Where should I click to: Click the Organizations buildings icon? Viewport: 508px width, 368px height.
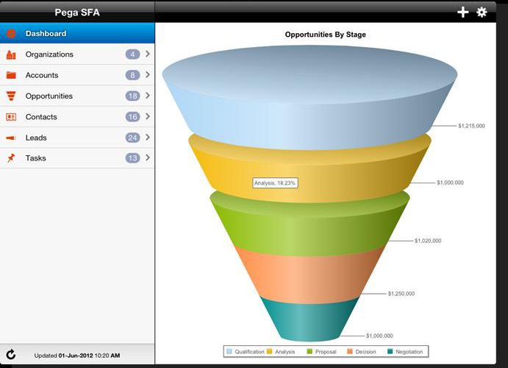(11, 54)
